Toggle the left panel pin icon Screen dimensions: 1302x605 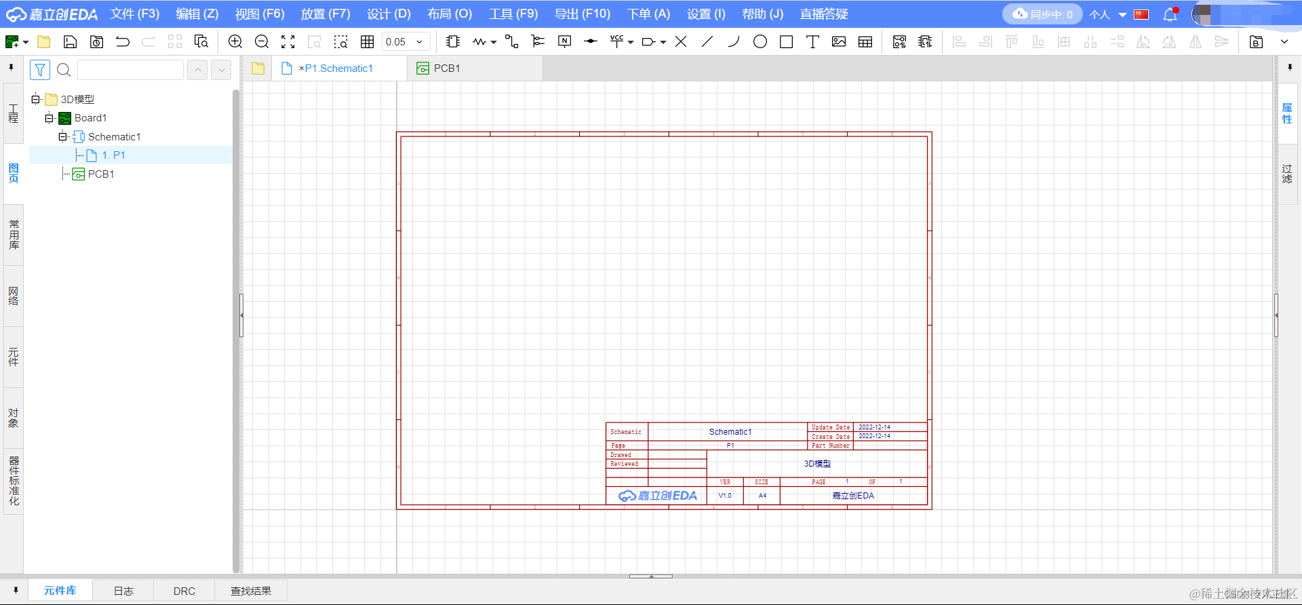point(12,68)
